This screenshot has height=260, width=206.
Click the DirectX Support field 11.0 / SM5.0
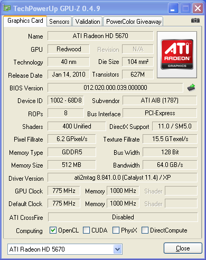tap(175, 126)
